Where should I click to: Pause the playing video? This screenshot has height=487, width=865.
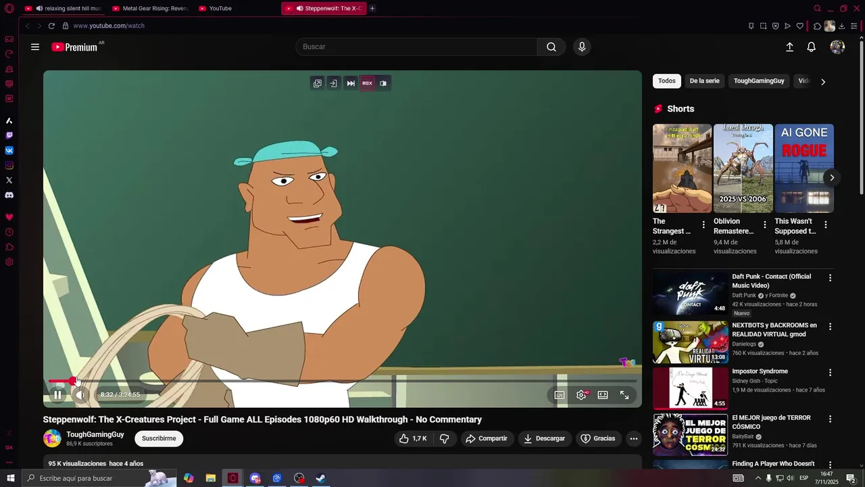(x=58, y=395)
